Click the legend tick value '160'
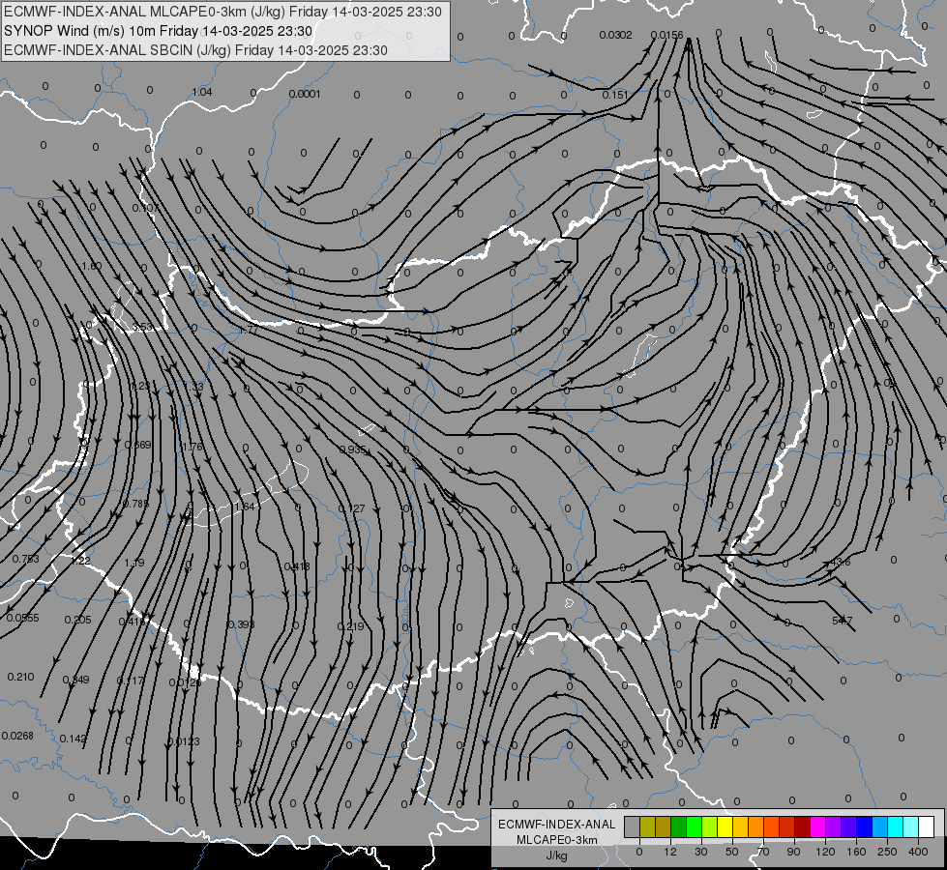The image size is (947, 870). [856, 852]
